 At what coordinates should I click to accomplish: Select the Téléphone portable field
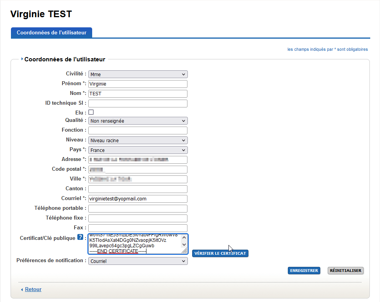point(138,209)
